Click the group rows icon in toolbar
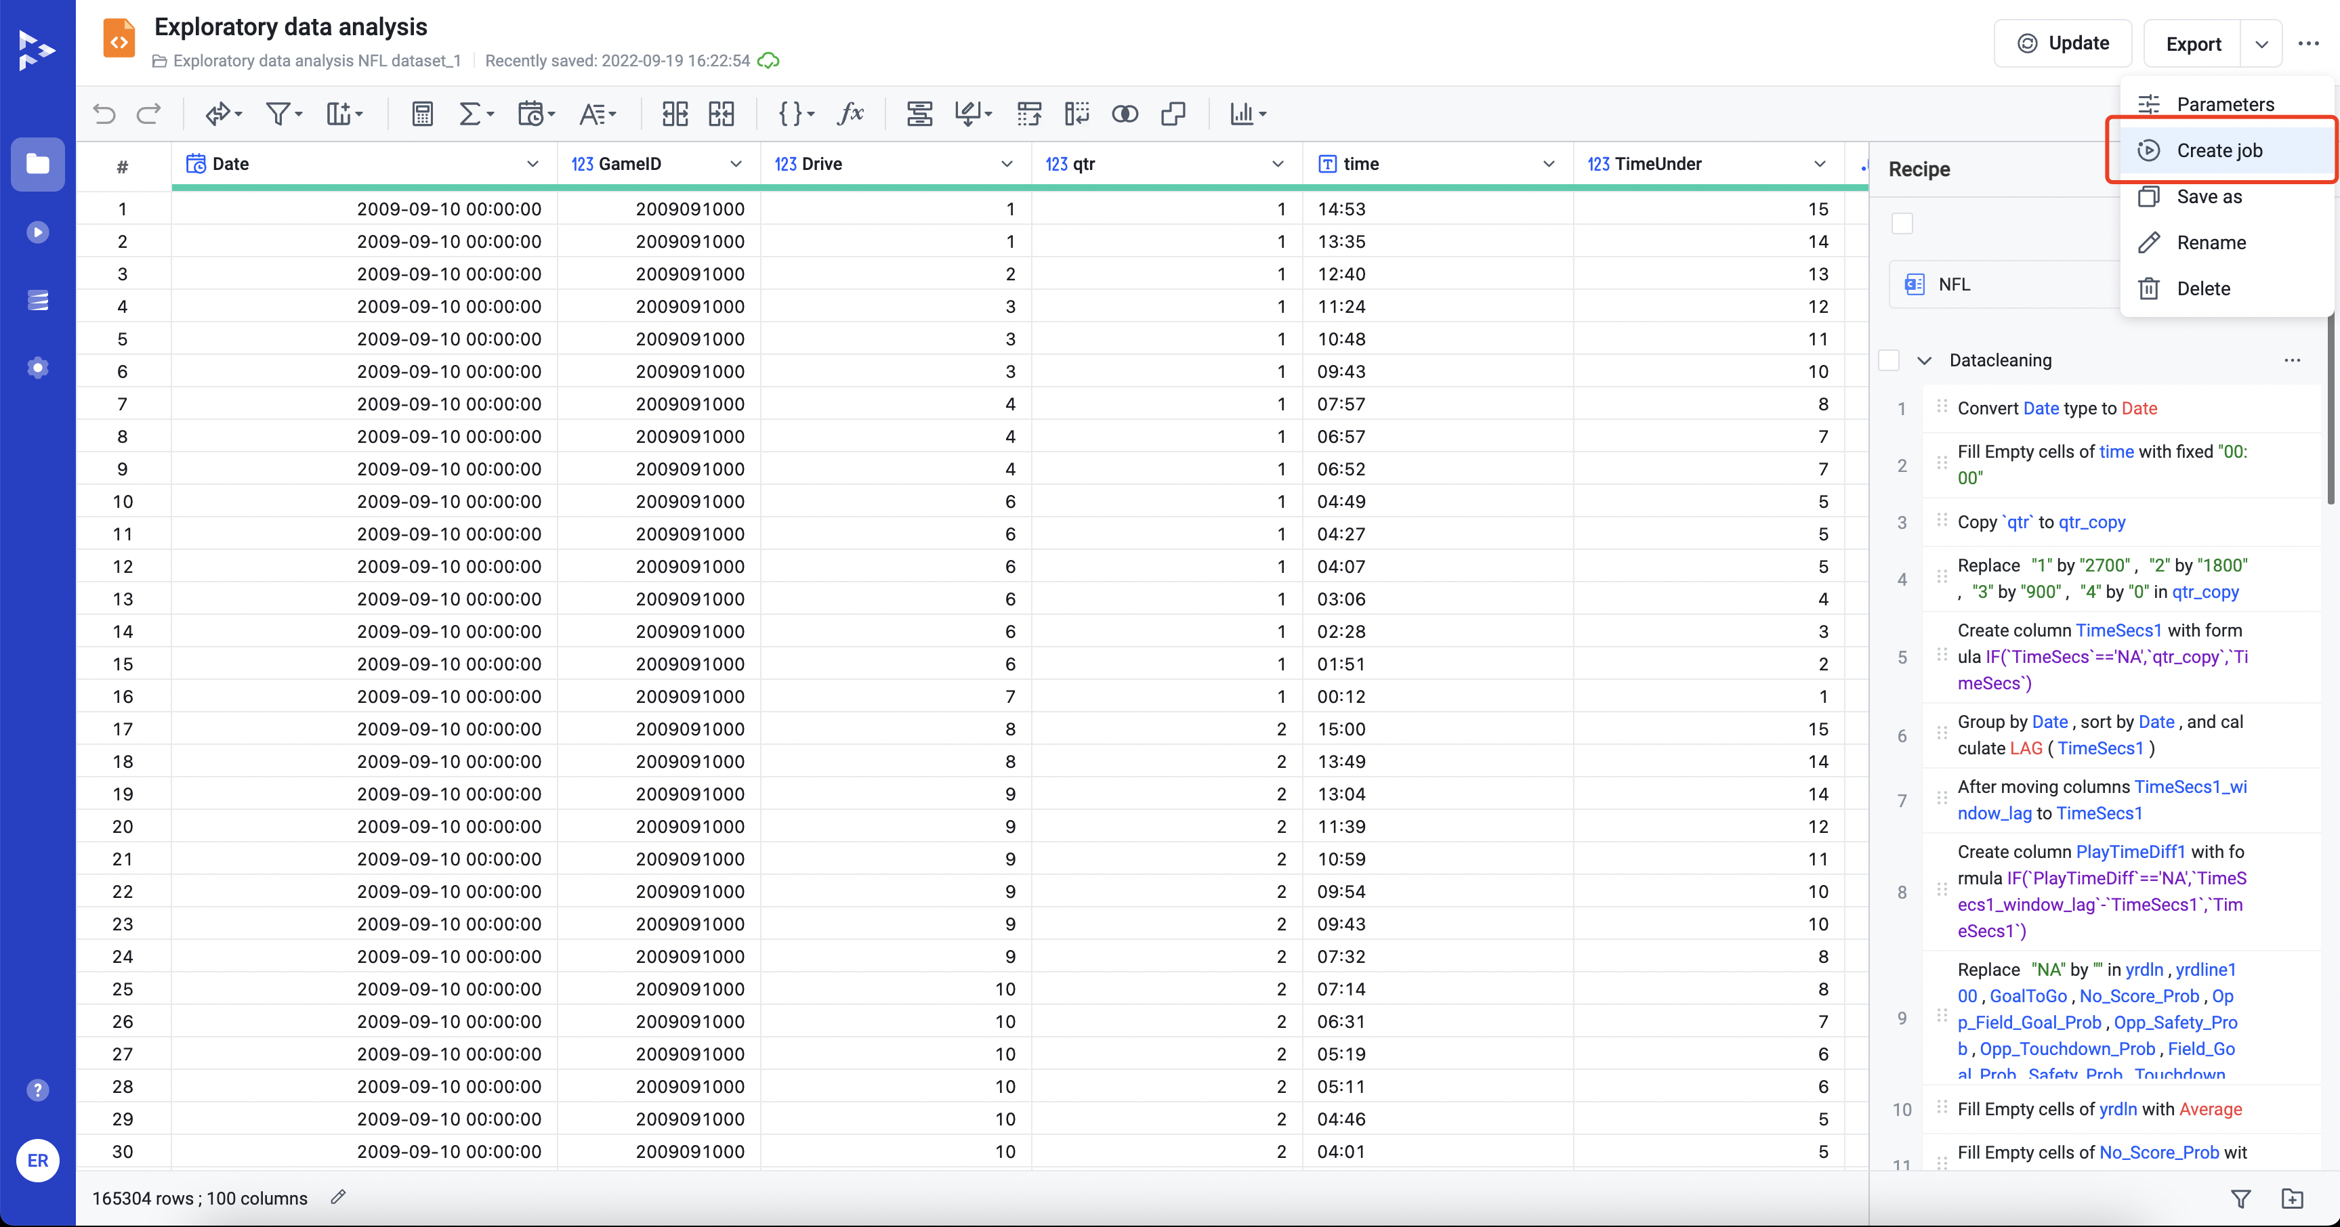Screen dimensions: 2340x1227 tap(919, 114)
